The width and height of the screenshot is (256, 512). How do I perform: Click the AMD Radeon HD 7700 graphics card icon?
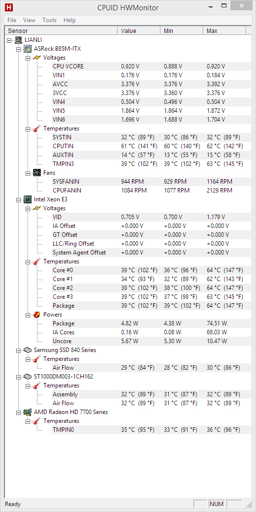(x=28, y=412)
